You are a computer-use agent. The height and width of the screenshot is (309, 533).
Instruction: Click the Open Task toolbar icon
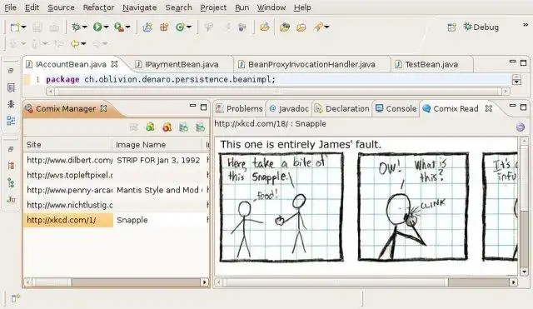[285, 27]
